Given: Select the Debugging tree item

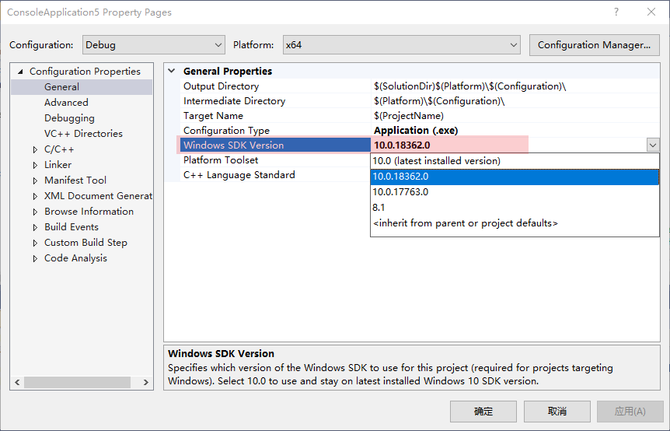Looking at the screenshot, I should tap(69, 118).
